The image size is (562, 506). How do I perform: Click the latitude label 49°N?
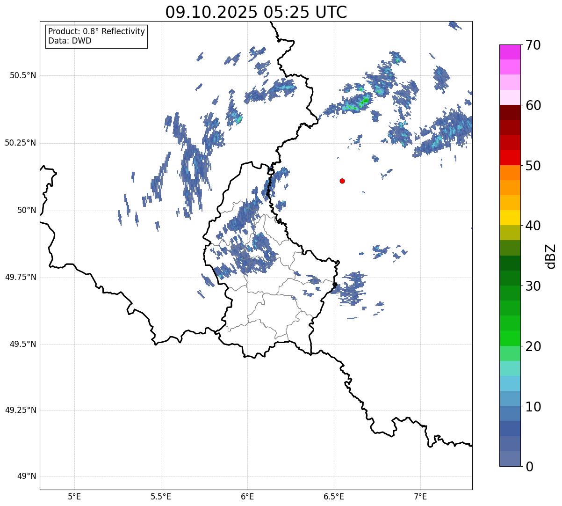click(27, 477)
